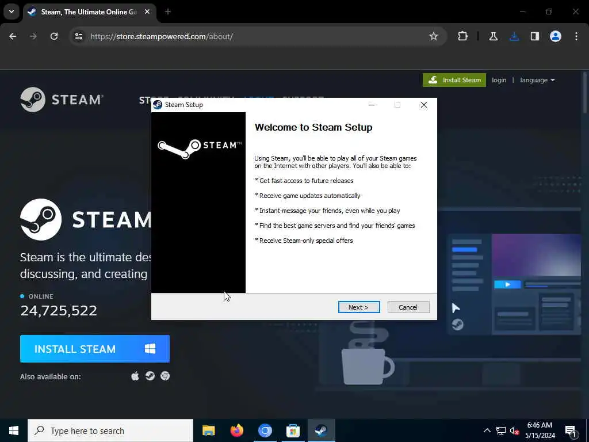Click the Apple platform icon
The width and height of the screenshot is (589, 442).
tap(135, 376)
